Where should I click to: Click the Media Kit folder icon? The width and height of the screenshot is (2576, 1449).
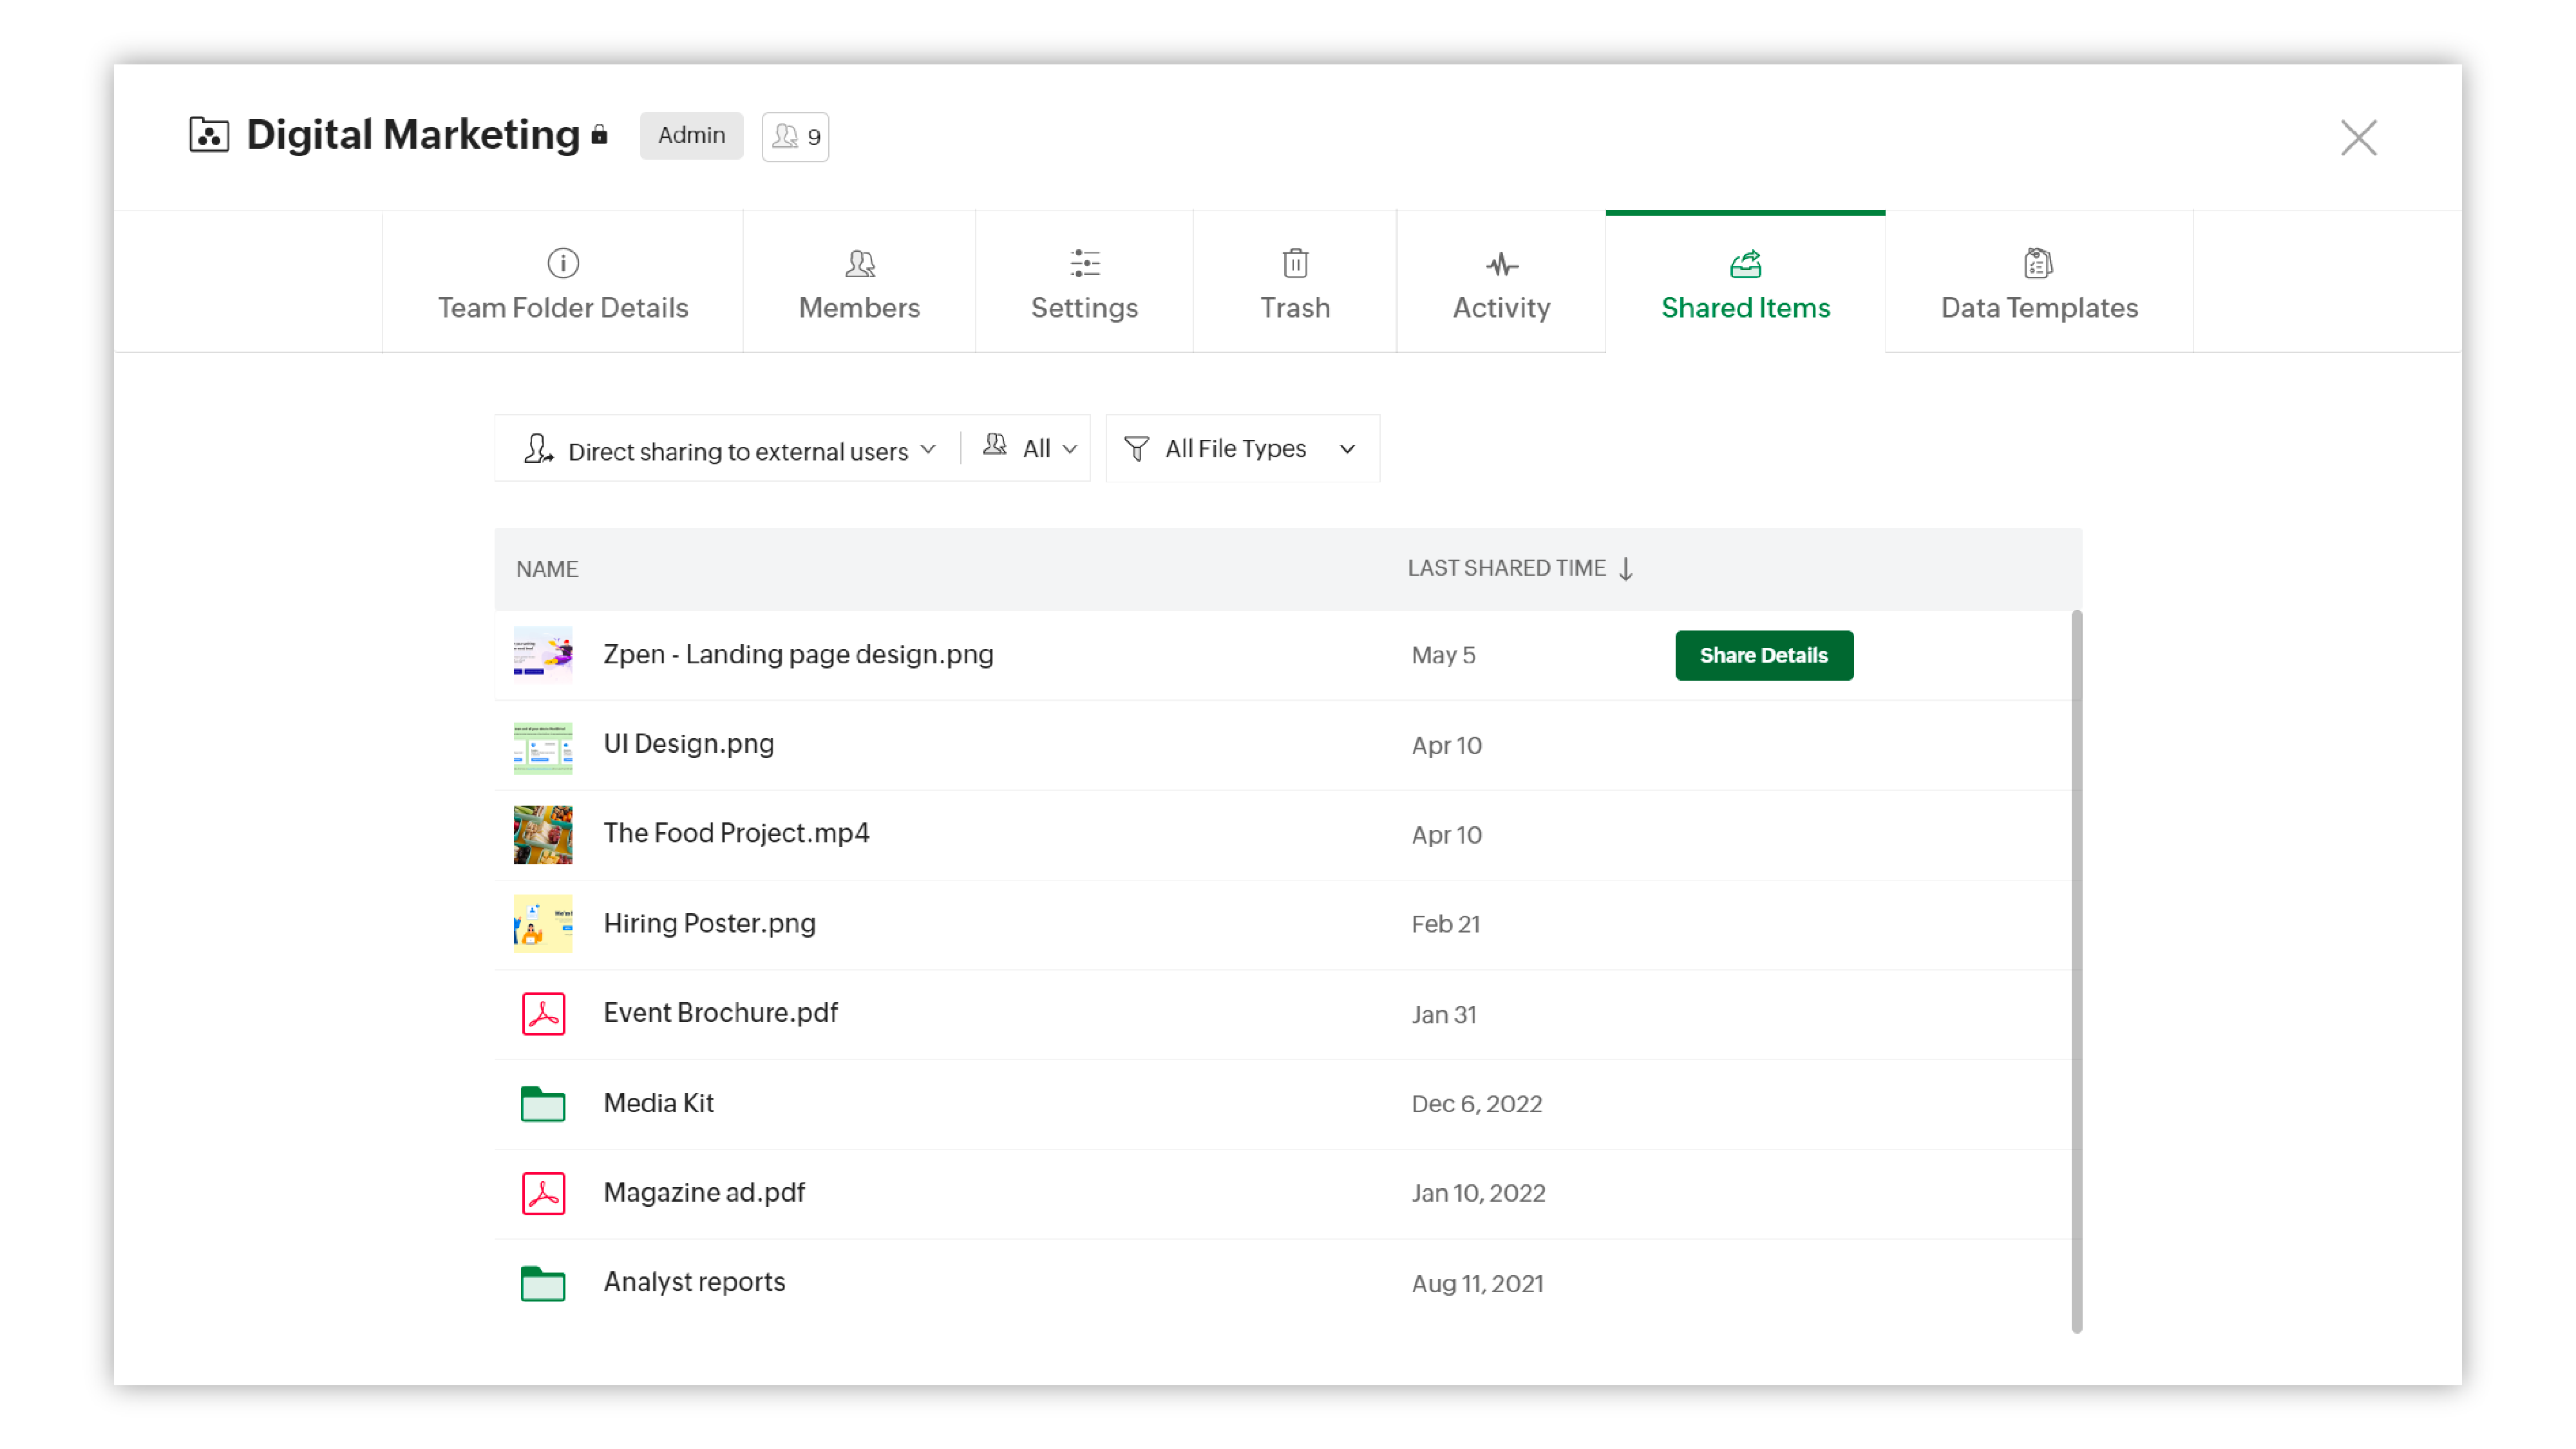click(543, 1104)
